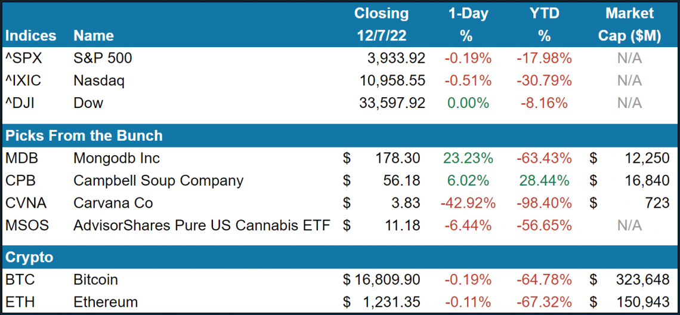Click the YTD % column header
This screenshot has width=680, height=315.
pos(544,24)
